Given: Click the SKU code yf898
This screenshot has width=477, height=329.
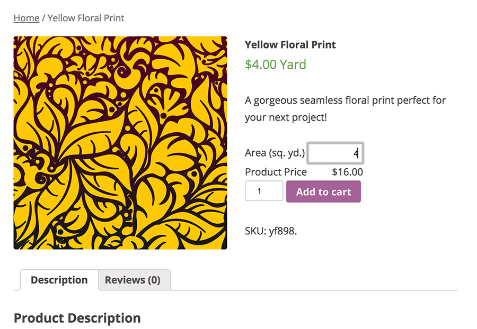Looking at the screenshot, I should 281,231.
